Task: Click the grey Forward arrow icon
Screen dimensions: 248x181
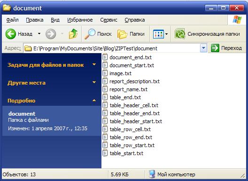Action: (x=51, y=34)
